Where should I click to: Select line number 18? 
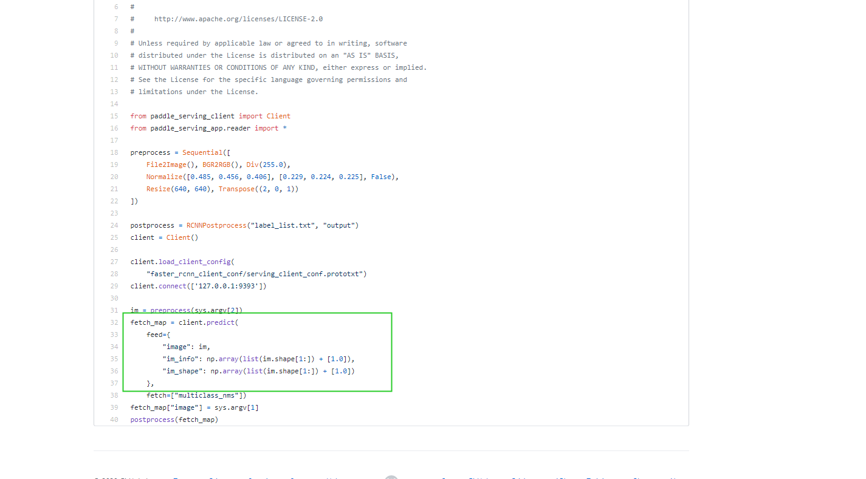[114, 152]
